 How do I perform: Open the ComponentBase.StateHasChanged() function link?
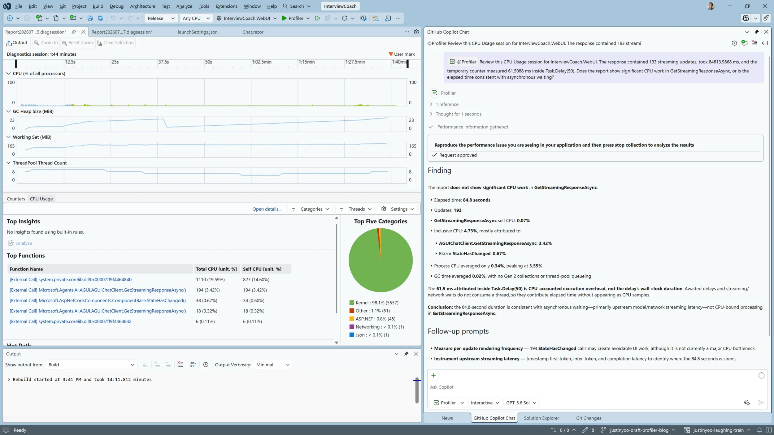coord(98,300)
